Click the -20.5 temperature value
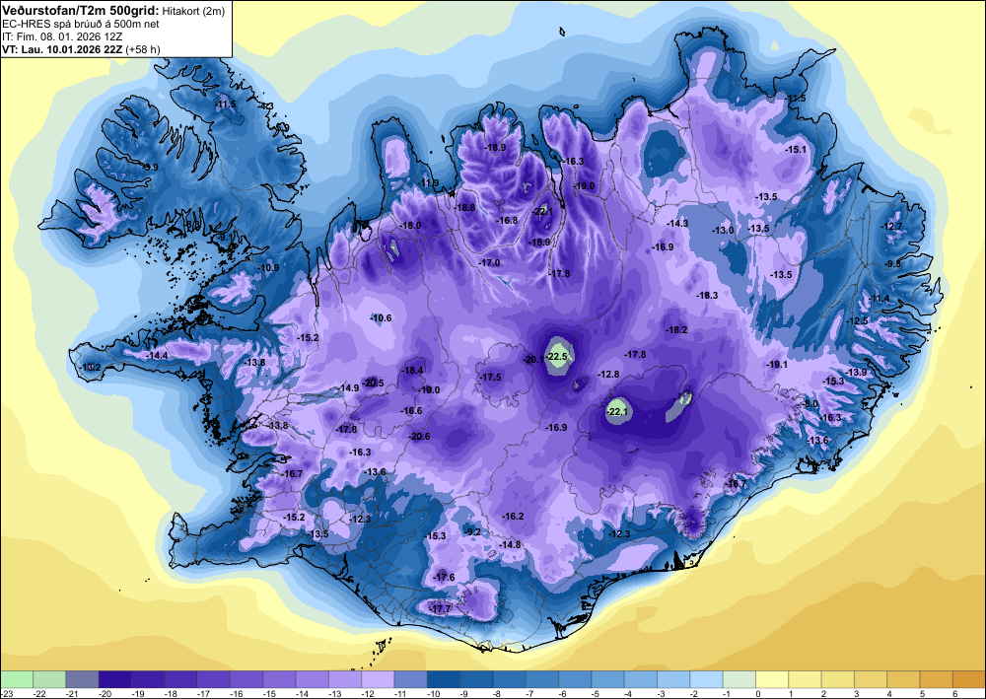 [373, 383]
